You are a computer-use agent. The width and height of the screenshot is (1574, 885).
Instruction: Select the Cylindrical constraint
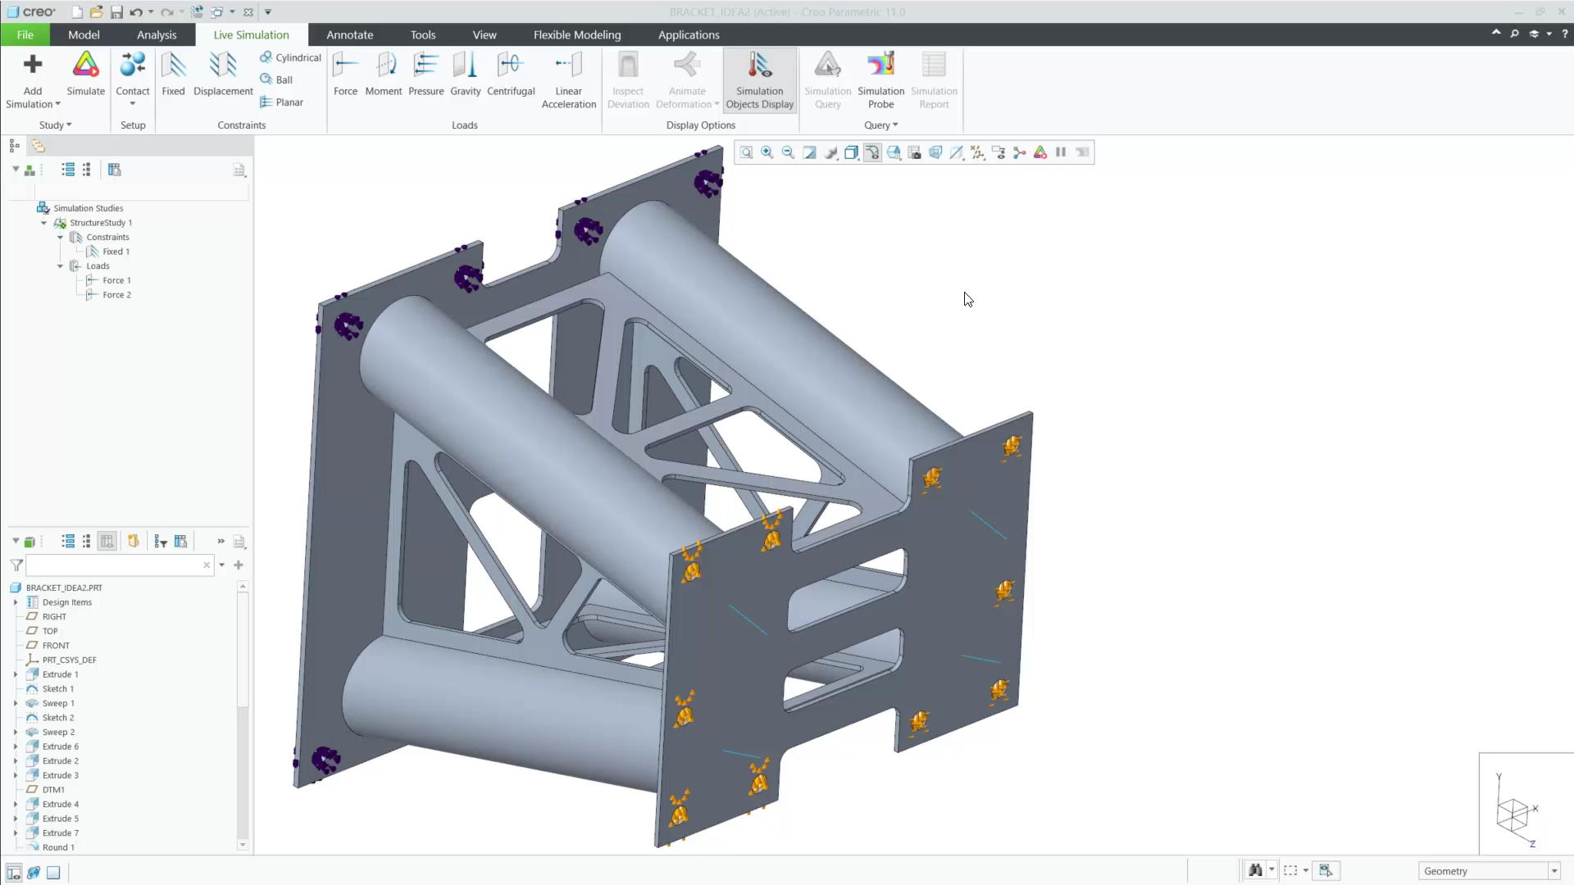pos(290,57)
